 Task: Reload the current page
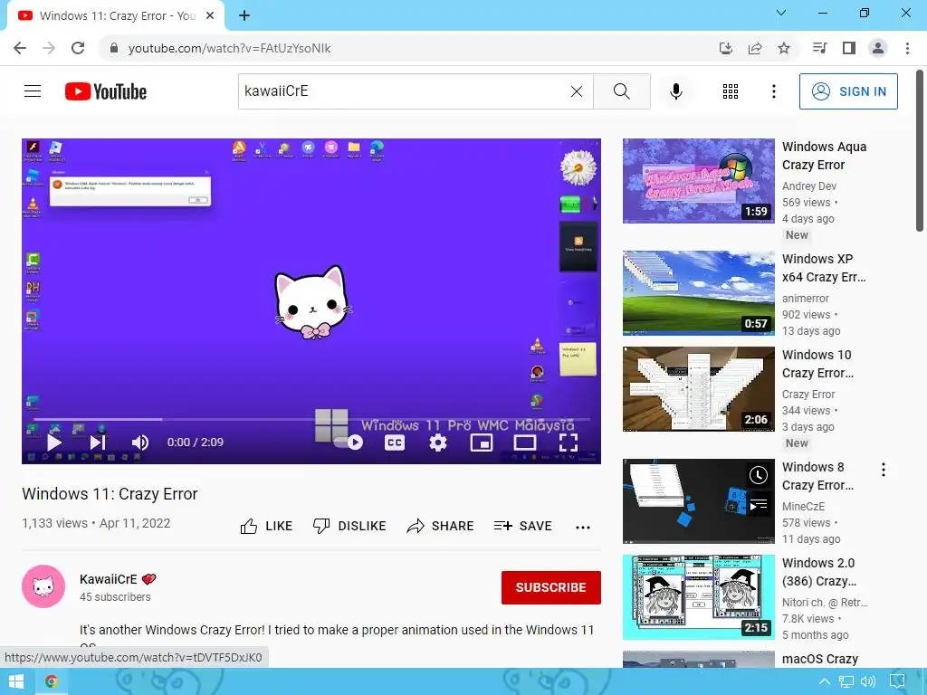click(x=78, y=48)
